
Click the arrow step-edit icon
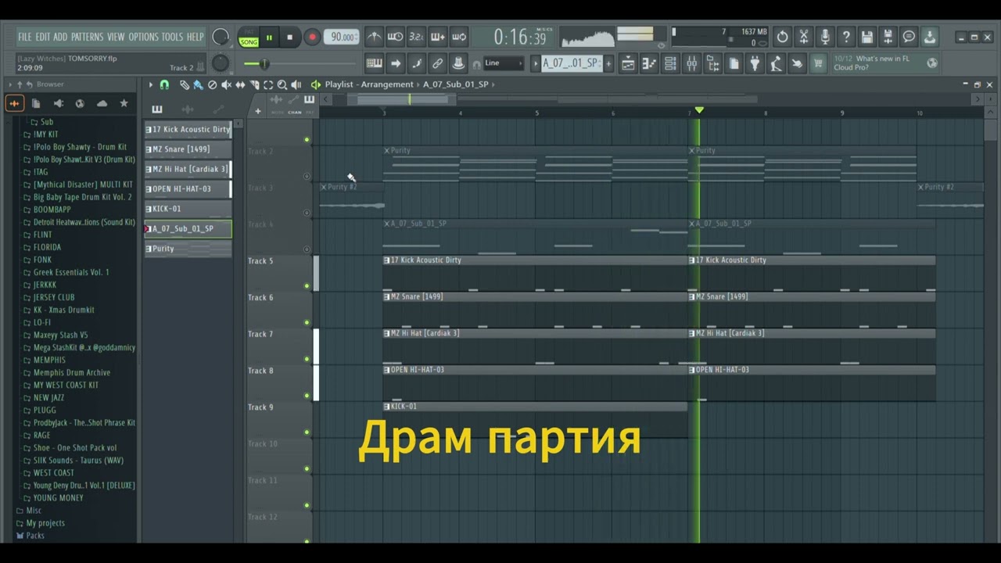click(x=396, y=63)
